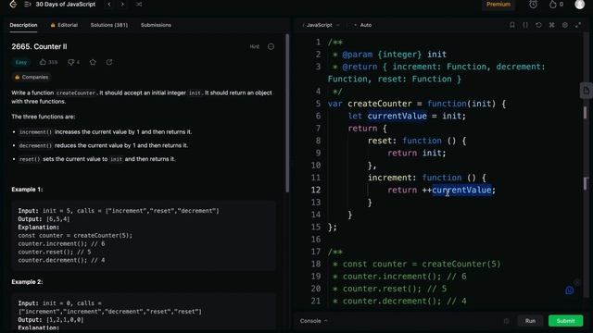This screenshot has width=593, height=333.
Task: Click the Example 2: heading
Action: [27, 282]
